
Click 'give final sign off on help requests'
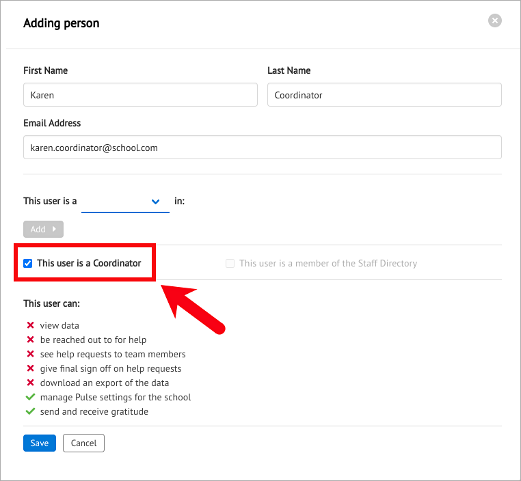pyautogui.click(x=111, y=369)
